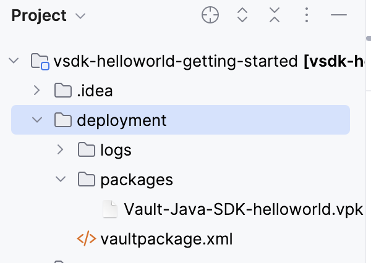Expand the logs folder arrow

pos(60,150)
